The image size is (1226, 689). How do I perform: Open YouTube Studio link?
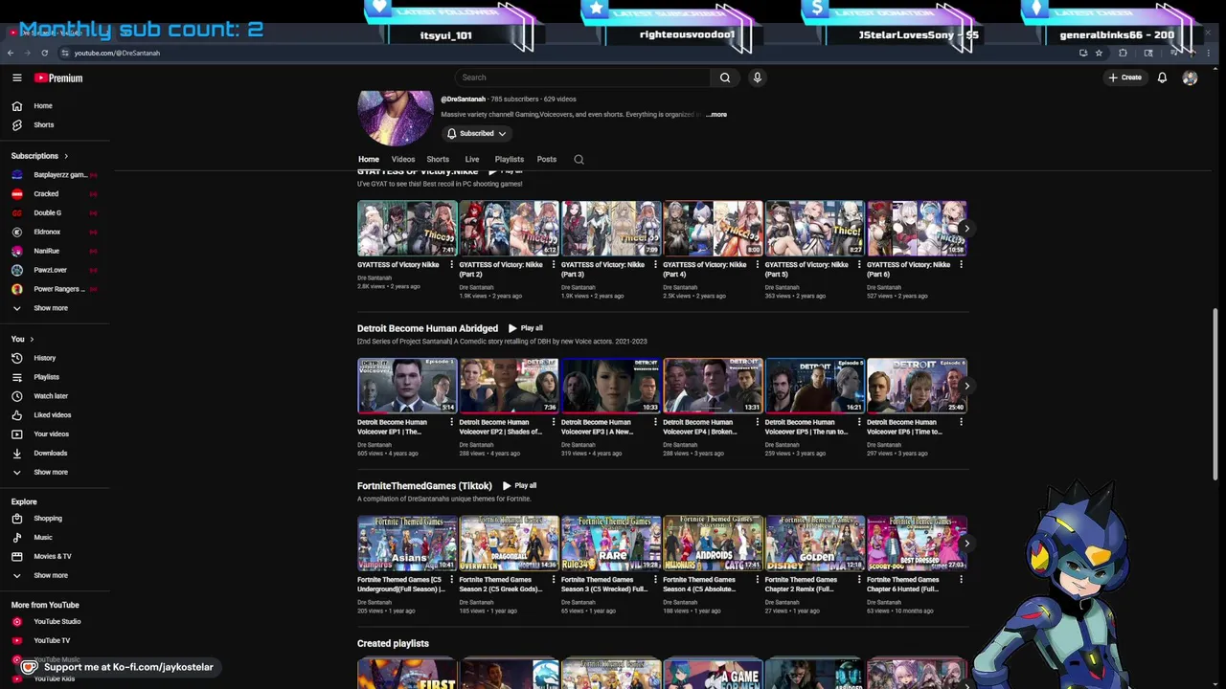(57, 621)
